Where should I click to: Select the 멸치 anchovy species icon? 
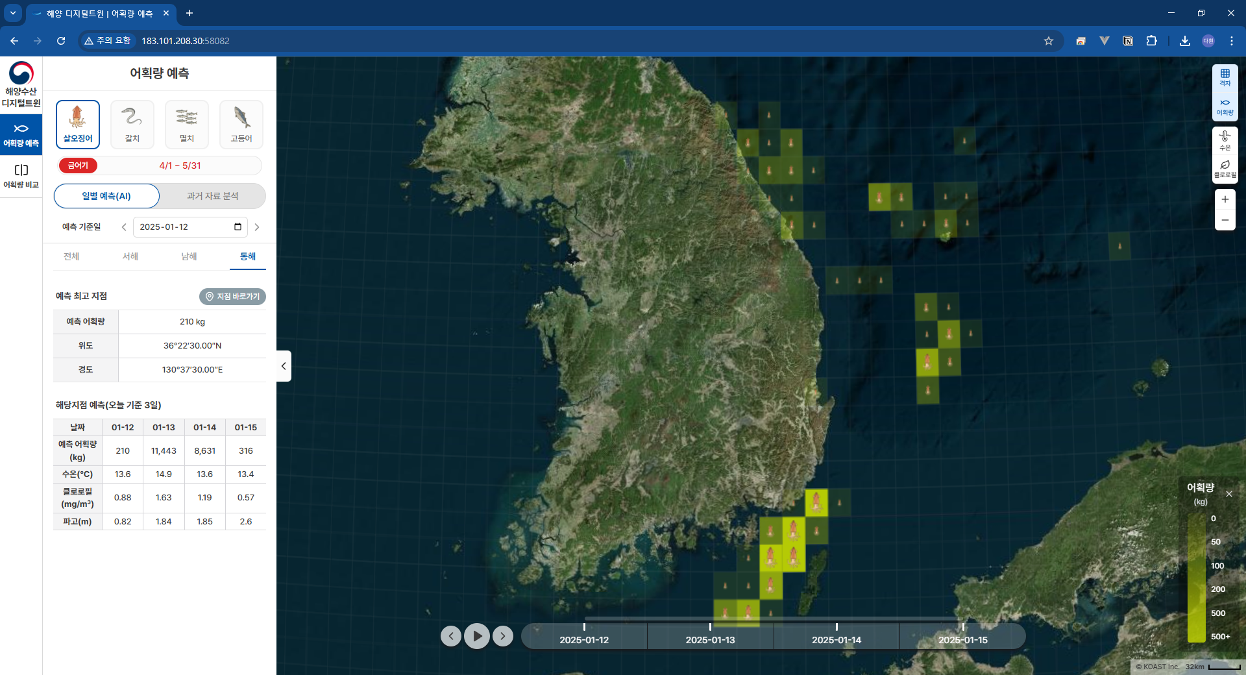(187, 125)
